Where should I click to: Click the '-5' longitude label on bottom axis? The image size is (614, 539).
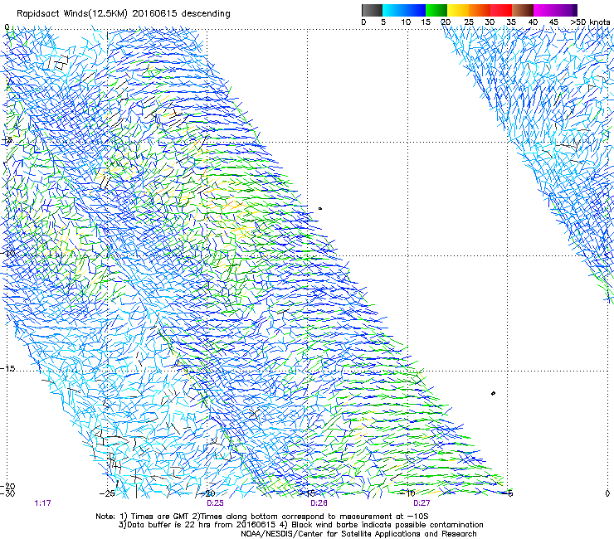point(509,493)
